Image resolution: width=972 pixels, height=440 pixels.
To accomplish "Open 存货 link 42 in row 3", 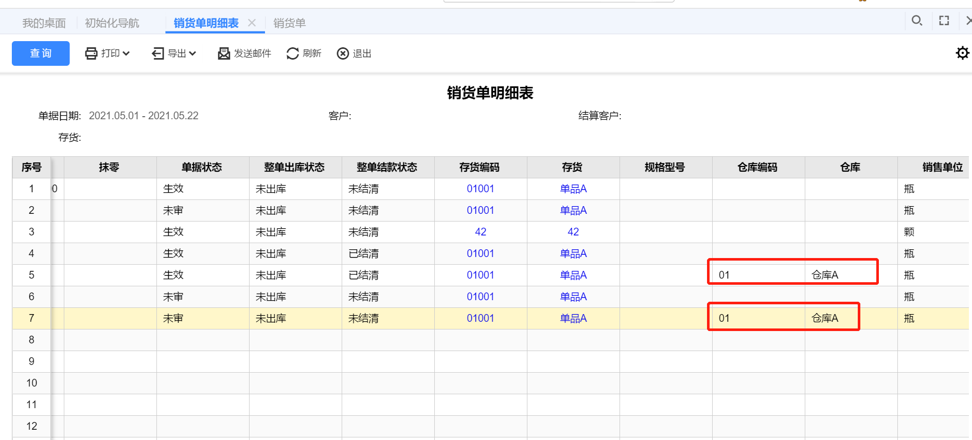I will [x=573, y=232].
